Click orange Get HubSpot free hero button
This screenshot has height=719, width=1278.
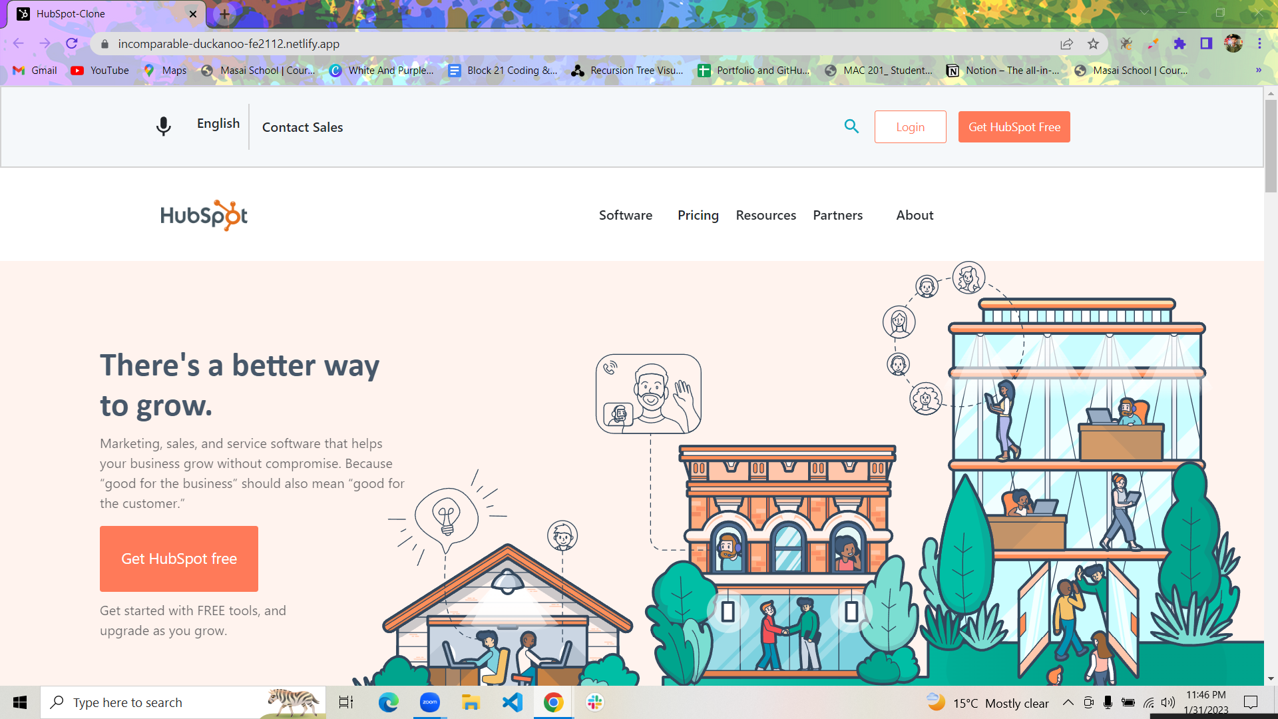point(178,559)
